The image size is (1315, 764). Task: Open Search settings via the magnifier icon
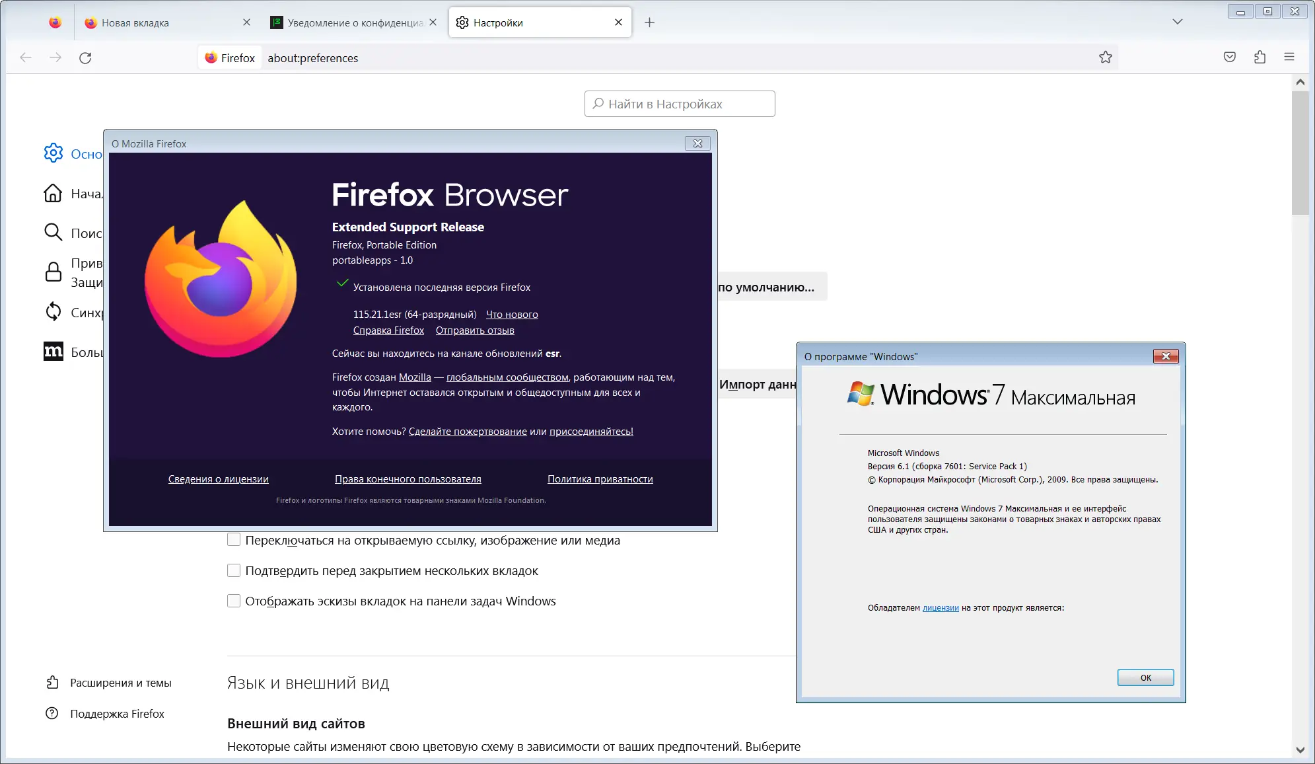click(53, 233)
